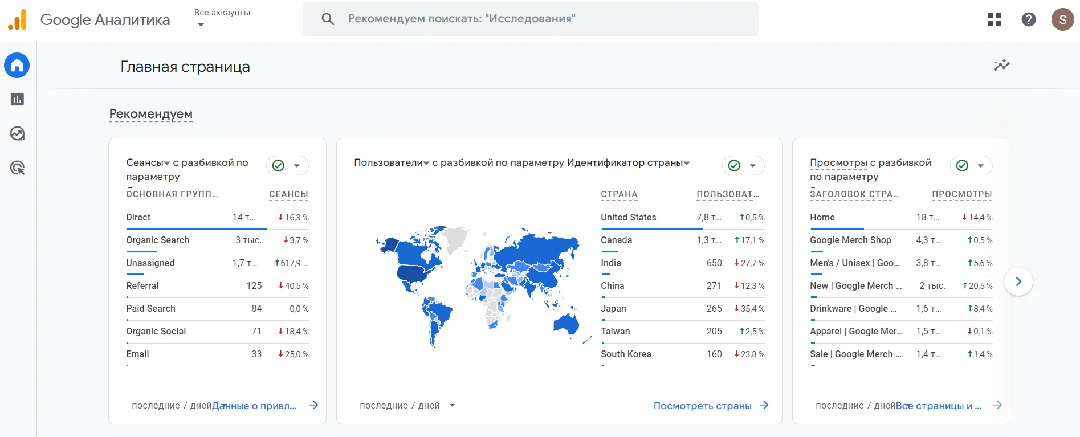Select the New | Google Merch row
This screenshot has width=1080, height=437.
(x=901, y=286)
